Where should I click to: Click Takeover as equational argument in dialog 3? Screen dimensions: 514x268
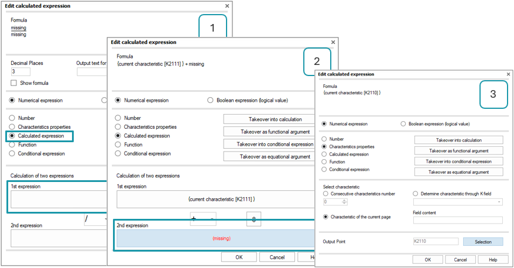(x=458, y=172)
